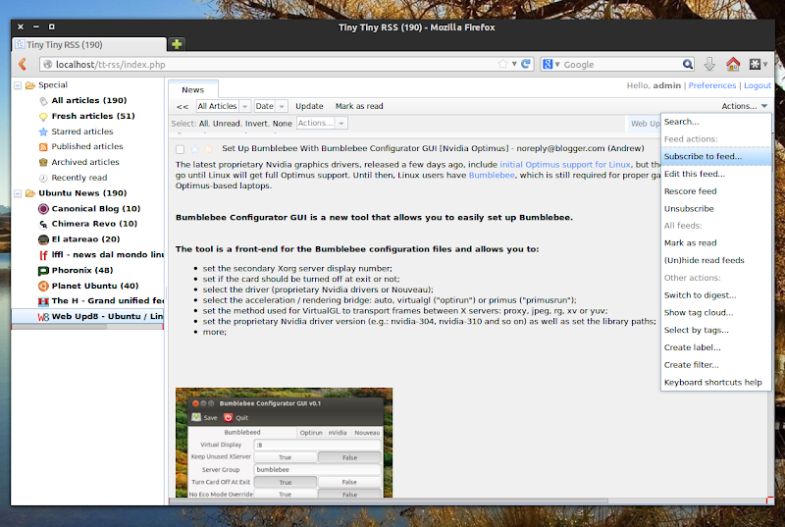Click the search magnifier icon in the Google box
Image resolution: width=785 pixels, height=527 pixels.
[688, 64]
